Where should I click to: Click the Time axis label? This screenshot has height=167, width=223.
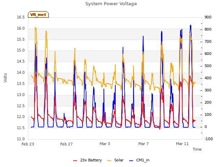pyautogui.click(x=197, y=149)
